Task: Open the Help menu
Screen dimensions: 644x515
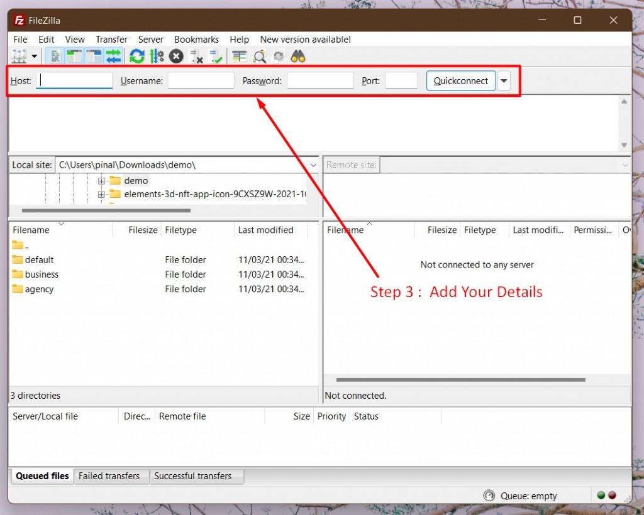Action: click(239, 40)
